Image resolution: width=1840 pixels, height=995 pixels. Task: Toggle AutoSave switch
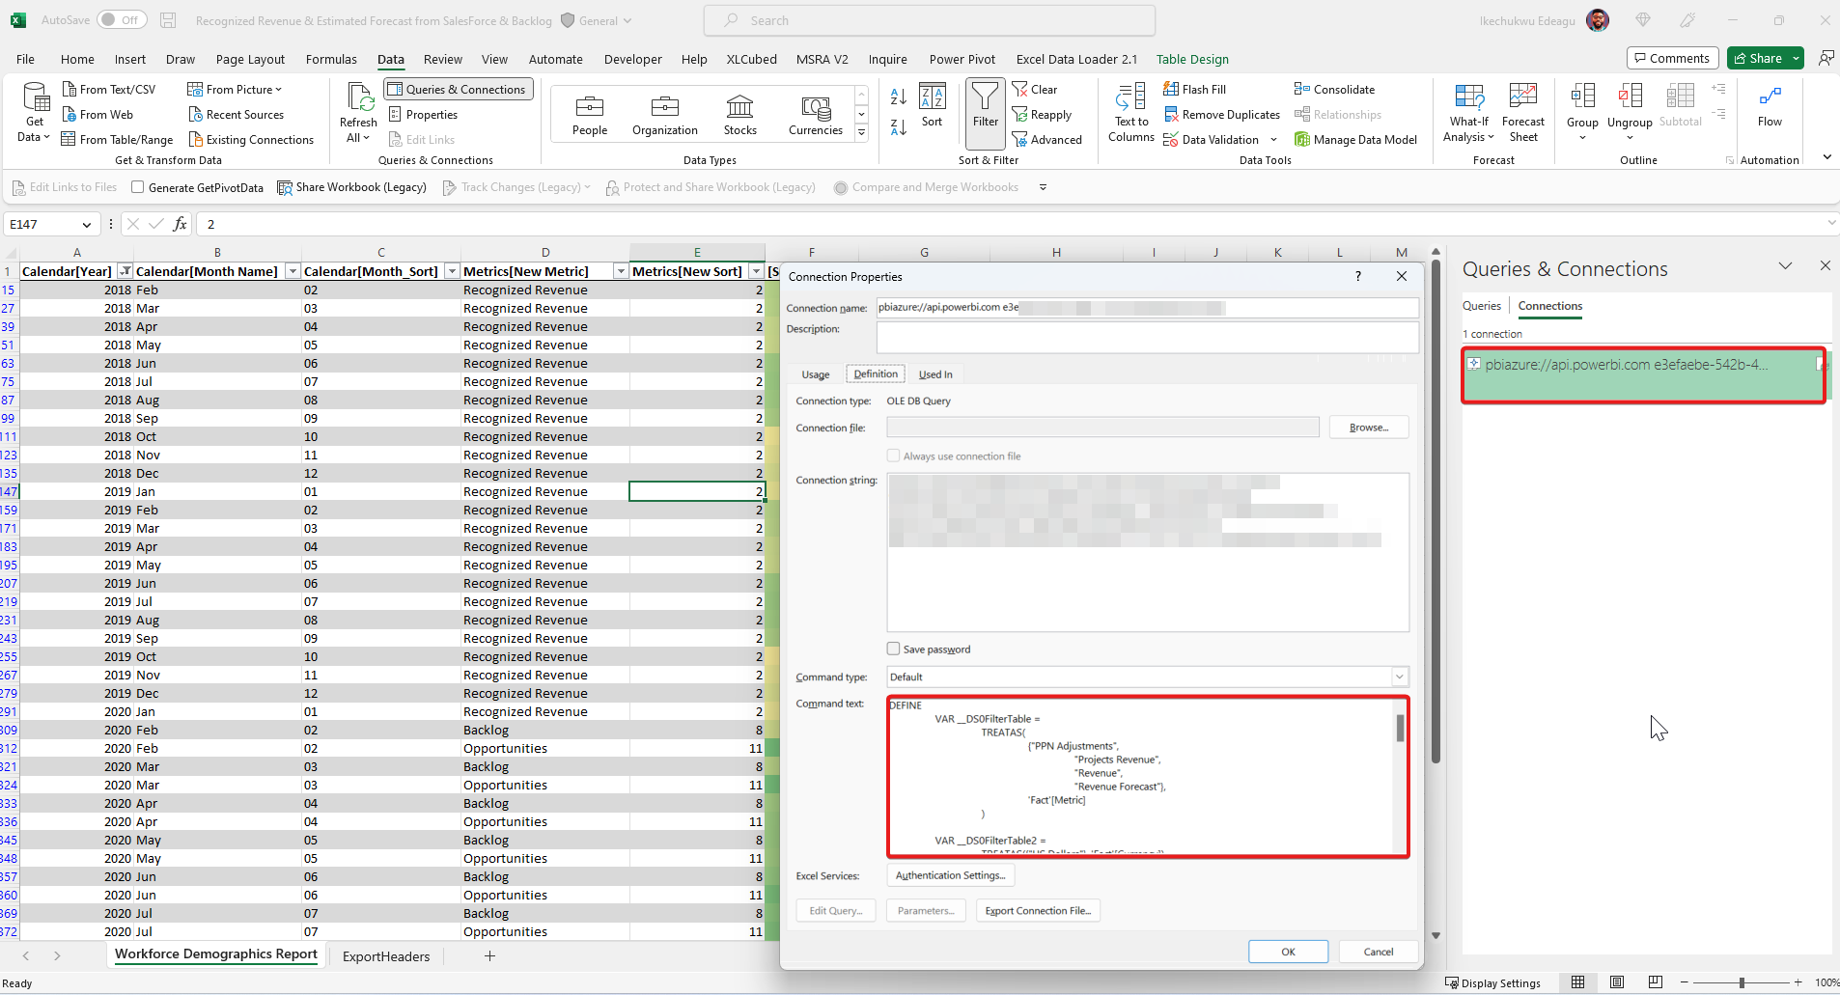[122, 19]
